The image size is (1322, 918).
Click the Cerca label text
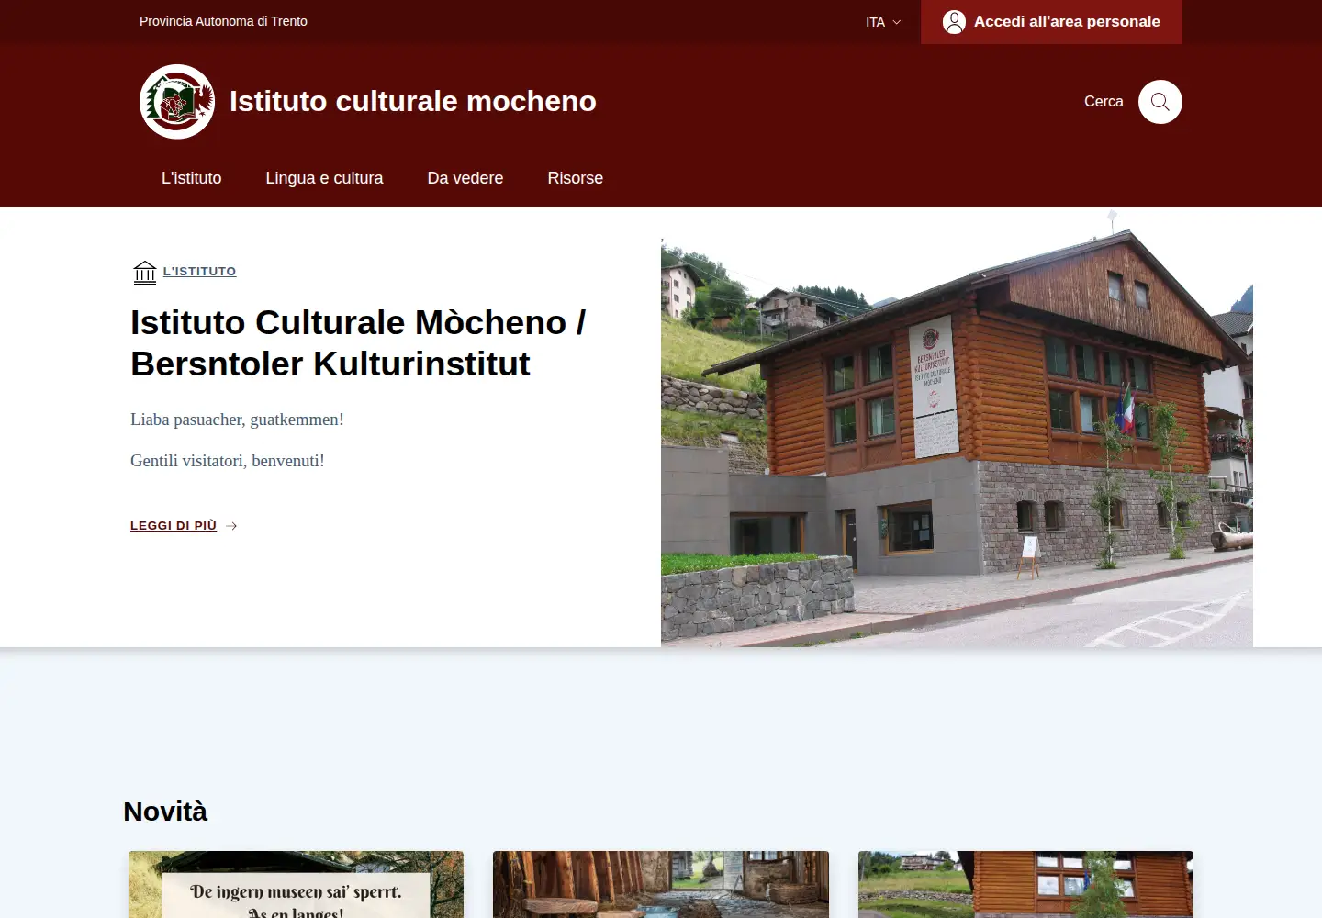tap(1104, 102)
